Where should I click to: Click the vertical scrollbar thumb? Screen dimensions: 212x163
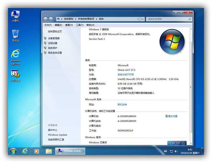[x=191, y=87]
